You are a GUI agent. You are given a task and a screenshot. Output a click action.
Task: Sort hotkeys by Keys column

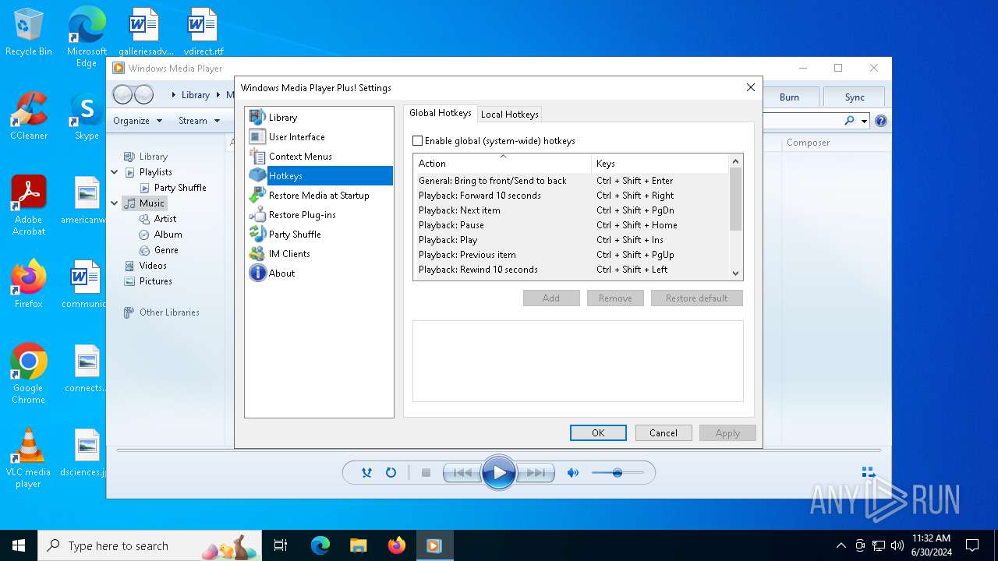click(x=660, y=163)
